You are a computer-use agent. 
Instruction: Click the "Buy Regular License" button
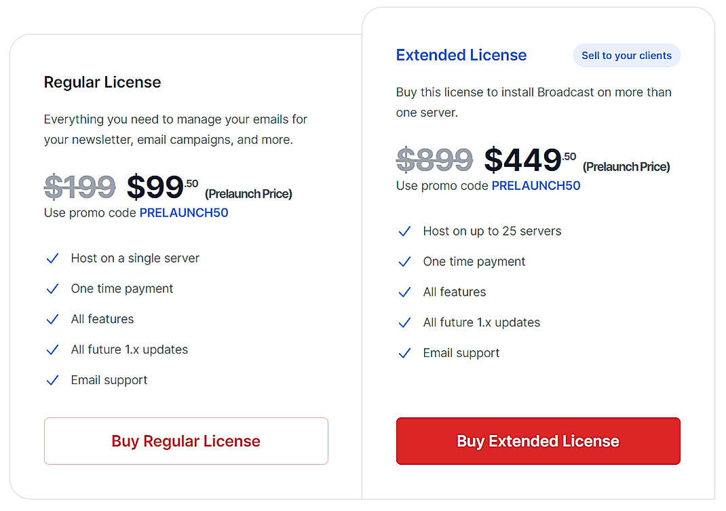tap(186, 441)
